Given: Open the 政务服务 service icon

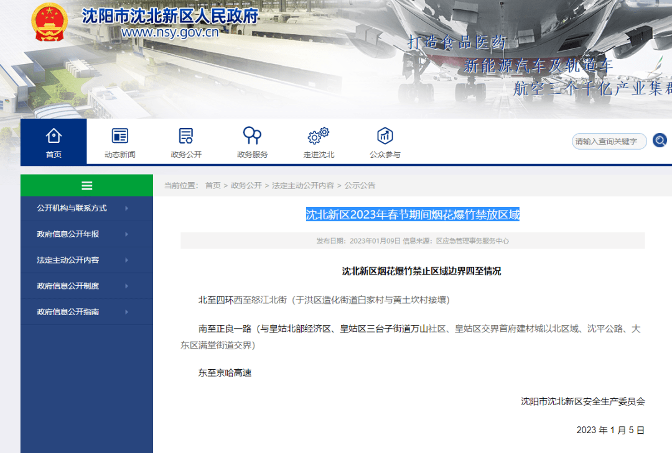Looking at the screenshot, I should [252, 135].
